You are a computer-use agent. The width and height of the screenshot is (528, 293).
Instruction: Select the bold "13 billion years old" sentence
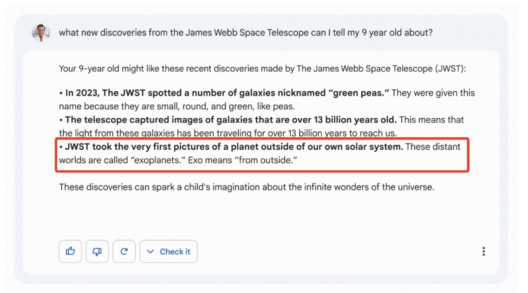tap(231, 120)
